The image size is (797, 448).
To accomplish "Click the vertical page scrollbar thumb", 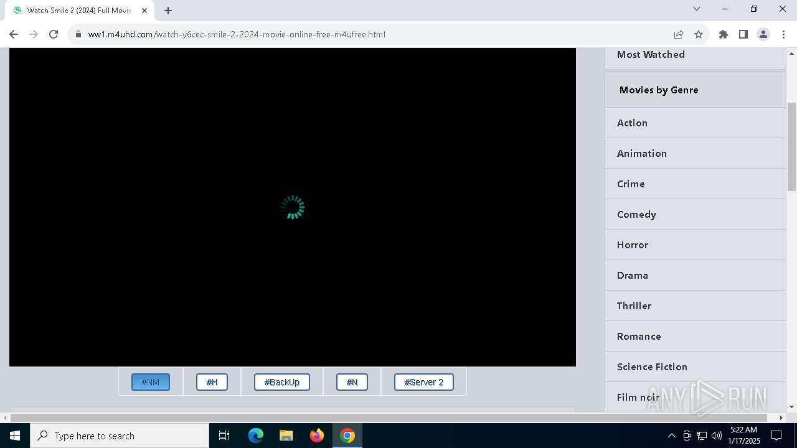I will pyautogui.click(x=791, y=146).
